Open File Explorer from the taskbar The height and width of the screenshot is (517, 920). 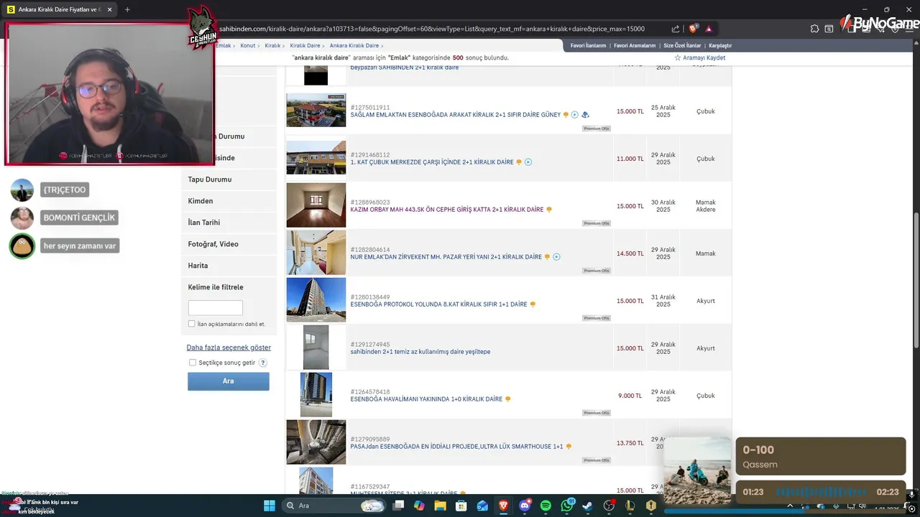click(x=440, y=506)
